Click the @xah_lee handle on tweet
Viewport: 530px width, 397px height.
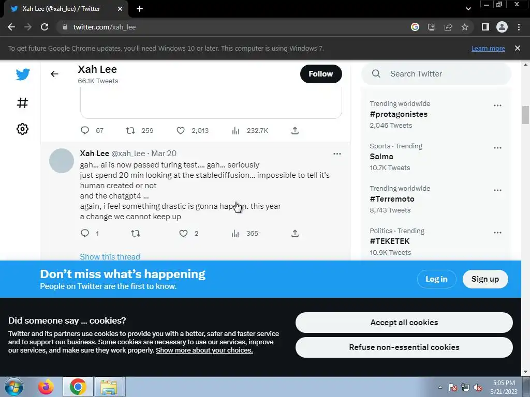pos(128,153)
